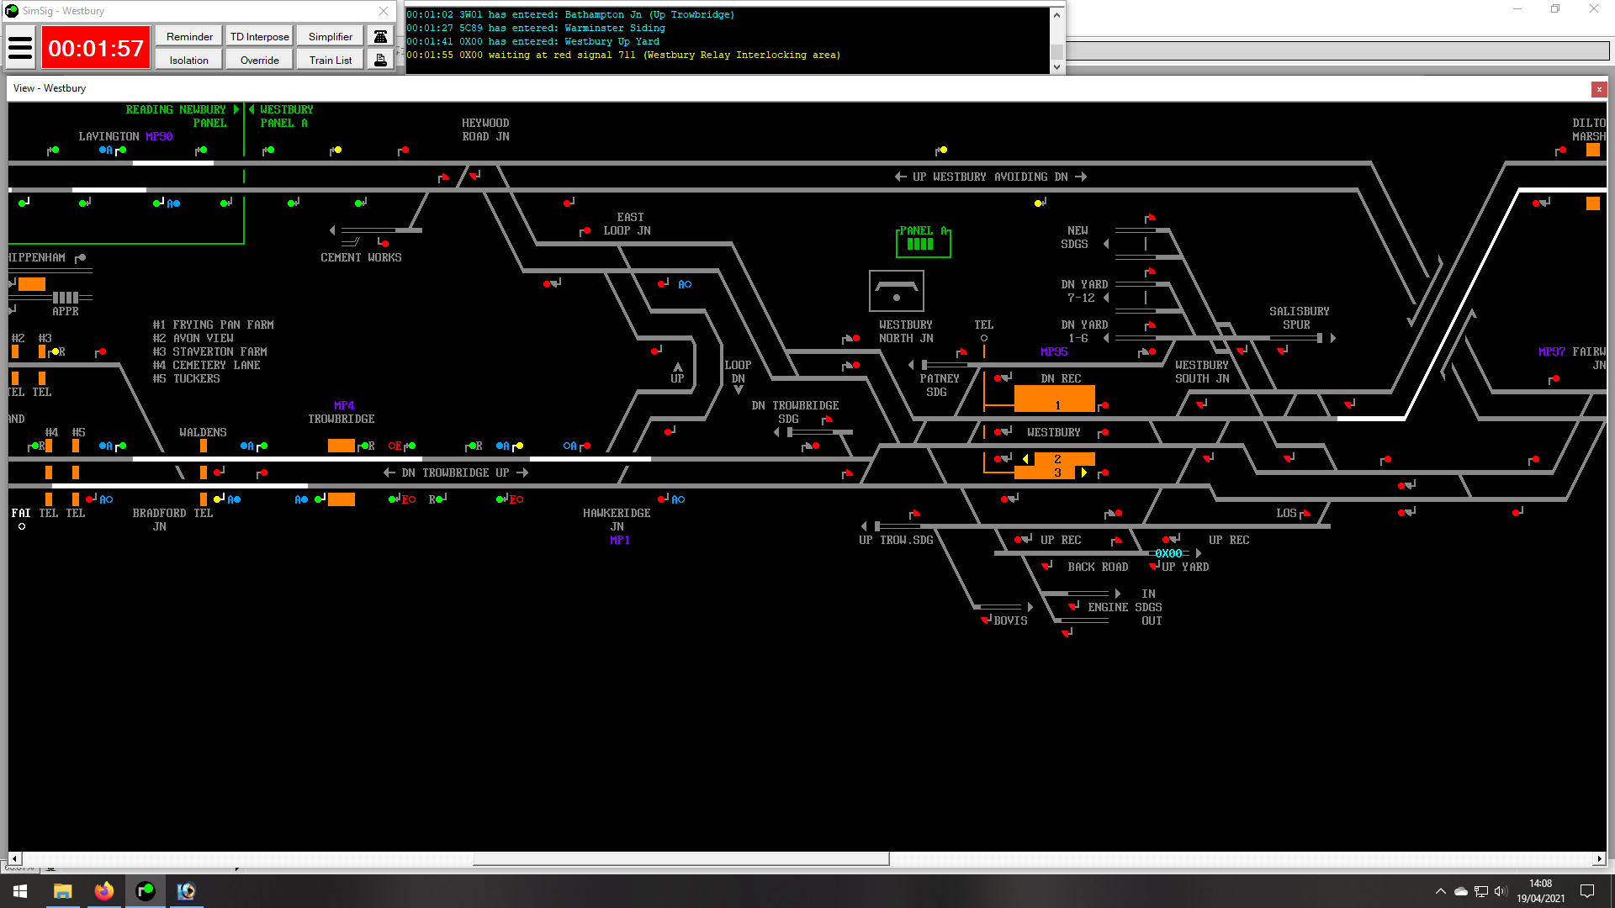Open the Windows notification center

1587,891
